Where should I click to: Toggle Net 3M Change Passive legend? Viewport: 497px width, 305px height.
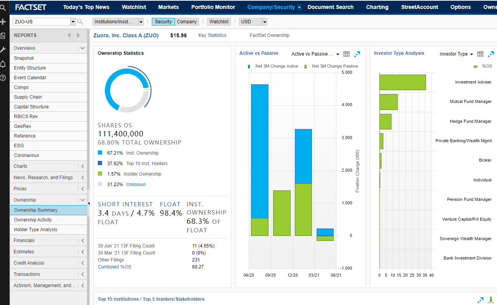(331, 66)
